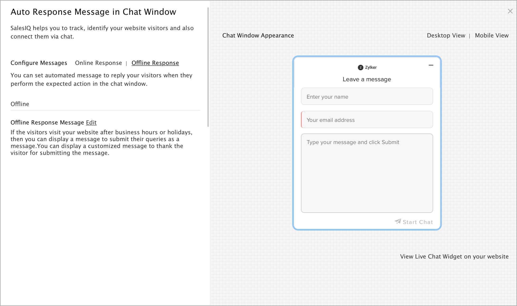517x306 pixels.
Task: Open Desktop View of chat window
Action: point(446,36)
